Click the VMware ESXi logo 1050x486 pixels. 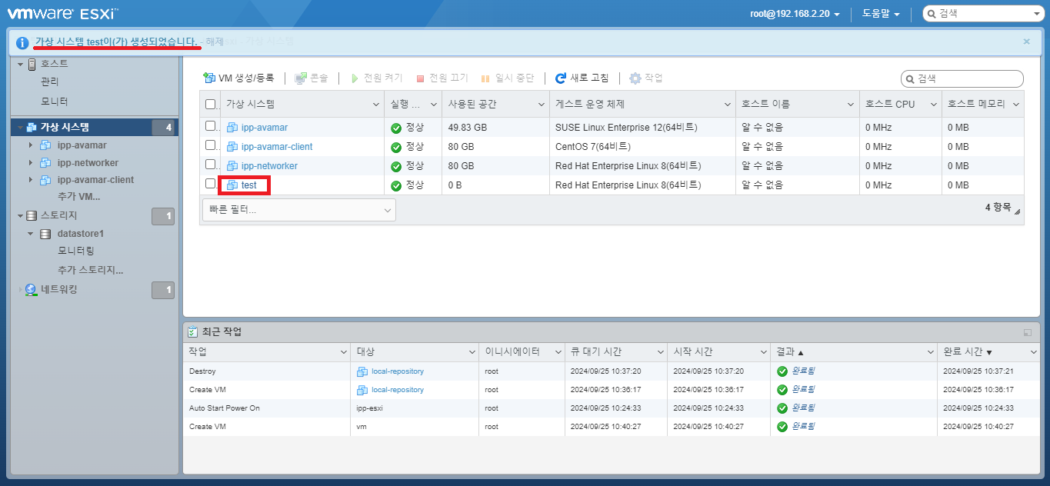[63, 14]
